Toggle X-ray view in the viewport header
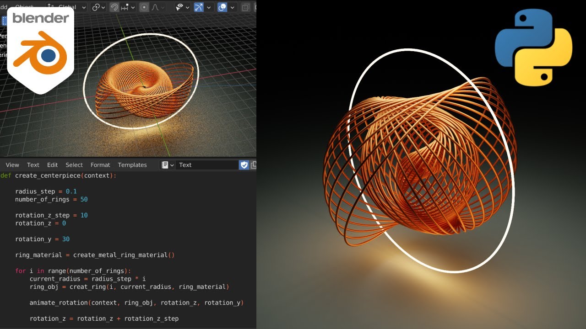Viewport: 586px width, 329px height. 245,7
